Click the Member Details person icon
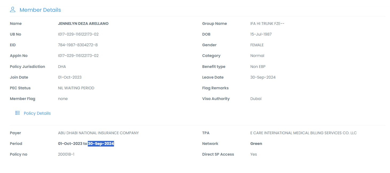The image size is (390, 173). pos(13,10)
